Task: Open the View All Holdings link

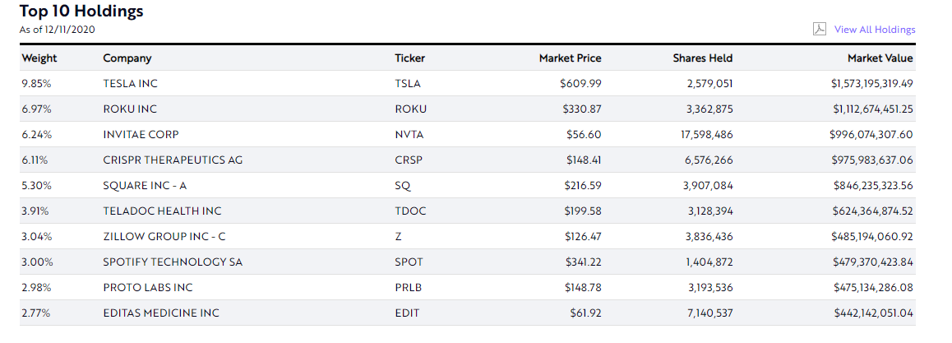Action: (x=874, y=29)
